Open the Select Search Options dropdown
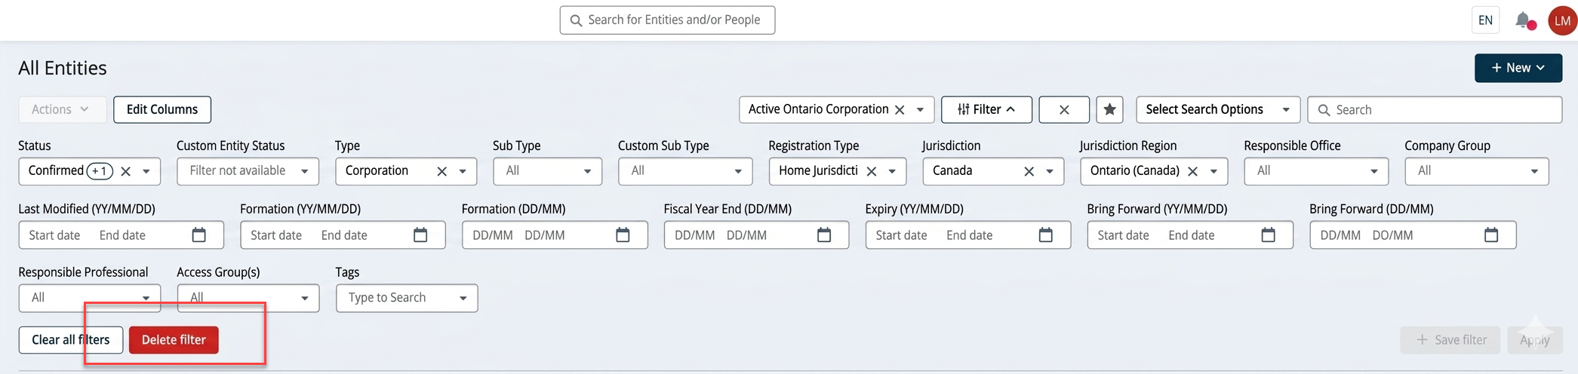This screenshot has width=1578, height=374. pyautogui.click(x=1218, y=109)
